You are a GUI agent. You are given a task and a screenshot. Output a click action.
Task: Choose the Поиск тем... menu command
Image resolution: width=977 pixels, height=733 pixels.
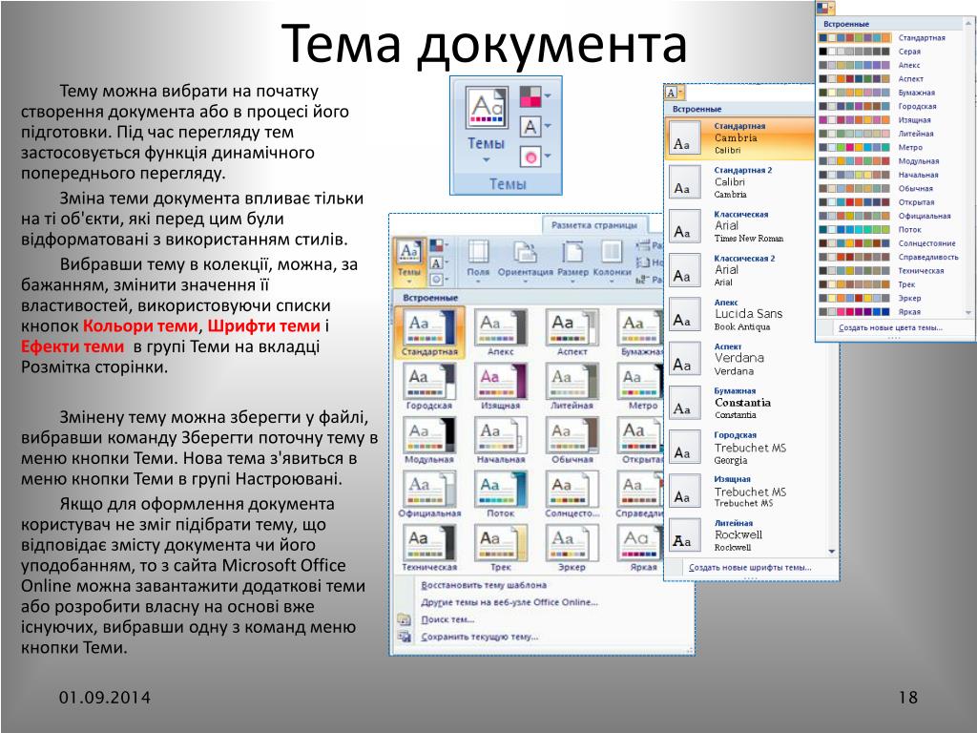tap(447, 619)
